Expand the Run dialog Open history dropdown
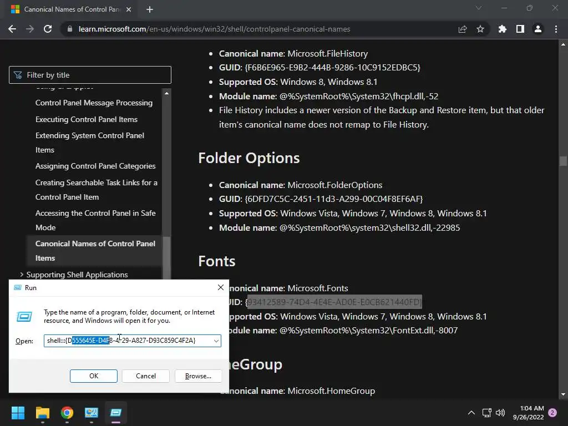The height and width of the screenshot is (426, 568). [216, 341]
